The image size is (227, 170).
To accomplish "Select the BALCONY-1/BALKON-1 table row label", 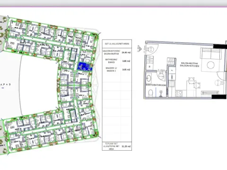I will click(x=111, y=69).
